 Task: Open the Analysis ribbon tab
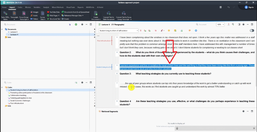pos(46,7)
